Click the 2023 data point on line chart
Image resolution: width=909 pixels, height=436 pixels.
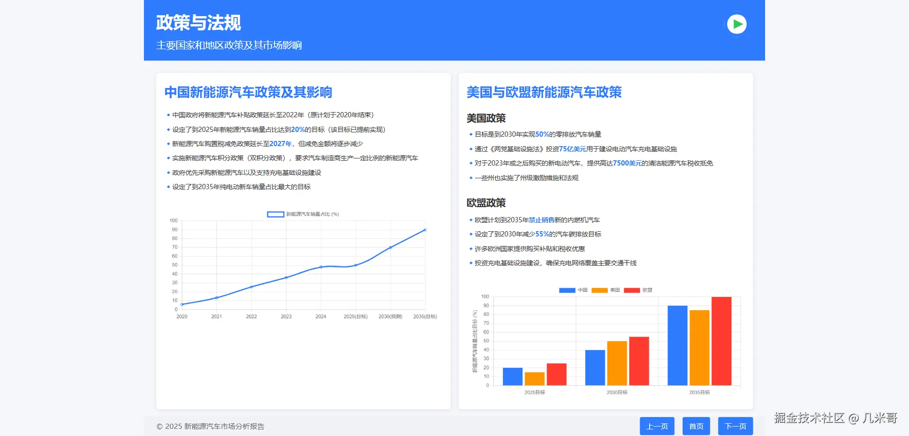pyautogui.click(x=286, y=278)
